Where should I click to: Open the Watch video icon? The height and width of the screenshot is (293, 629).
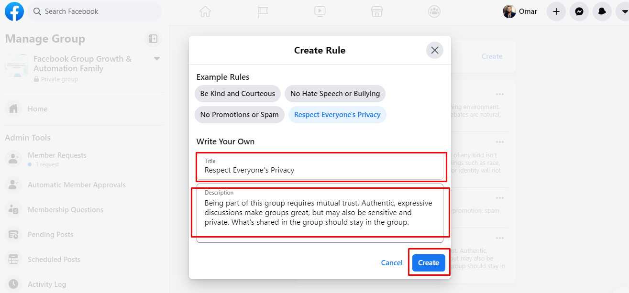tap(320, 11)
